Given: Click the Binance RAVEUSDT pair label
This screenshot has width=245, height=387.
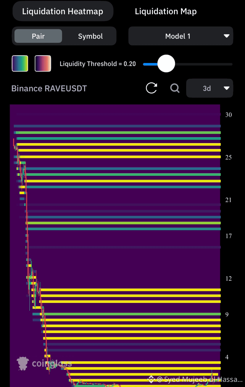Looking at the screenshot, I should (x=49, y=88).
